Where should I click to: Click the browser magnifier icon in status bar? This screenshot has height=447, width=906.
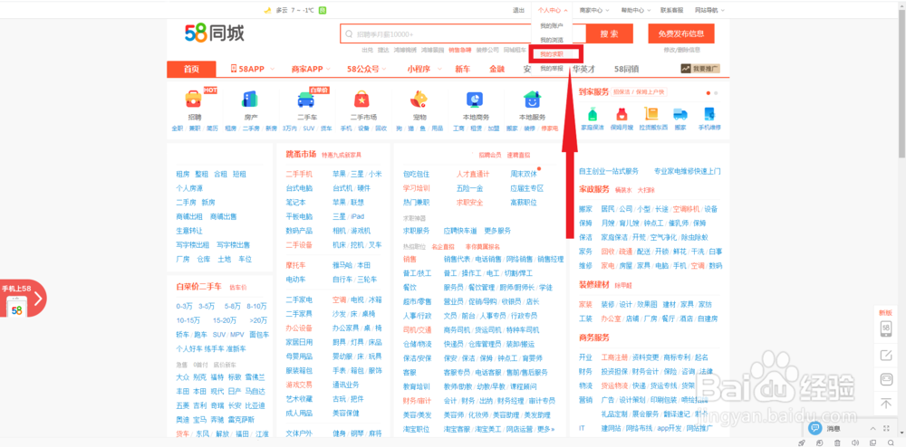coord(890,443)
